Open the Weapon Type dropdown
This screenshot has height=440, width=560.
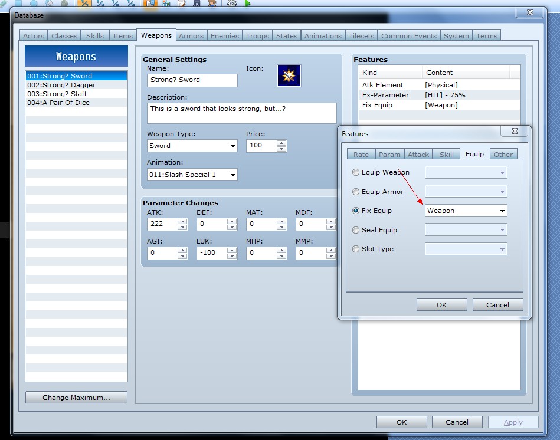[x=192, y=146]
